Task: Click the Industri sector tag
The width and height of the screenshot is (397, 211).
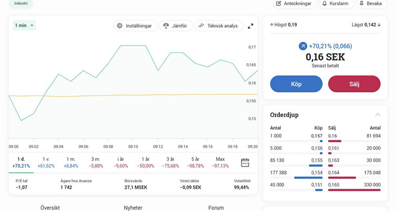Action: pyautogui.click(x=21, y=3)
